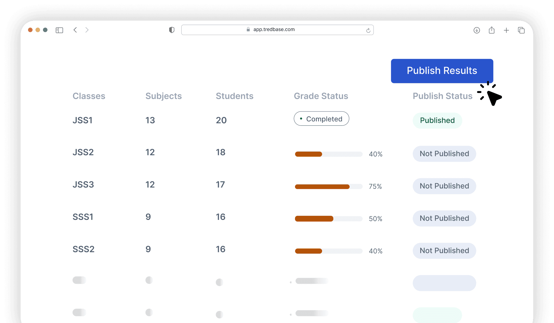This screenshot has height=323, width=554.
Task: Click the Not Published badge for JSS2
Action: 444,154
